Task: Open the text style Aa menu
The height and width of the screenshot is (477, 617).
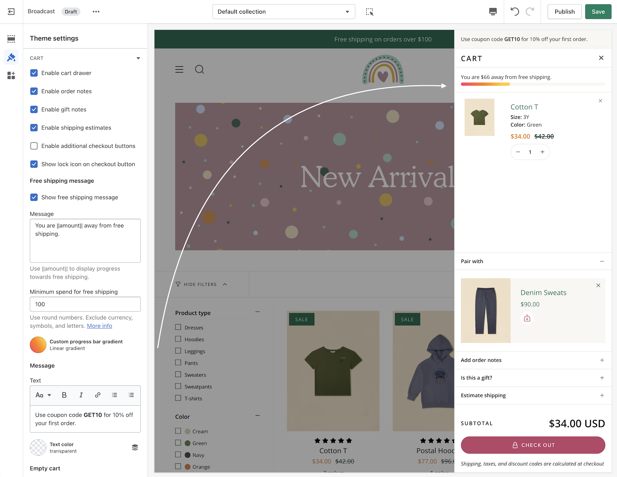Action: click(43, 395)
